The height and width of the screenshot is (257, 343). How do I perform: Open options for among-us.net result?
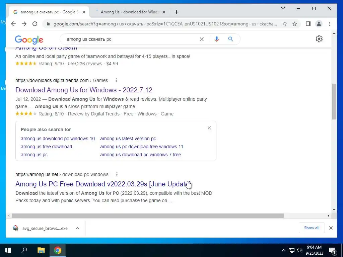[x=117, y=174]
